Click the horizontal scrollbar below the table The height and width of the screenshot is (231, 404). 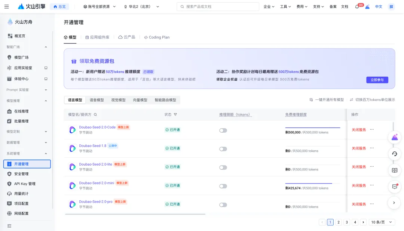135,214
